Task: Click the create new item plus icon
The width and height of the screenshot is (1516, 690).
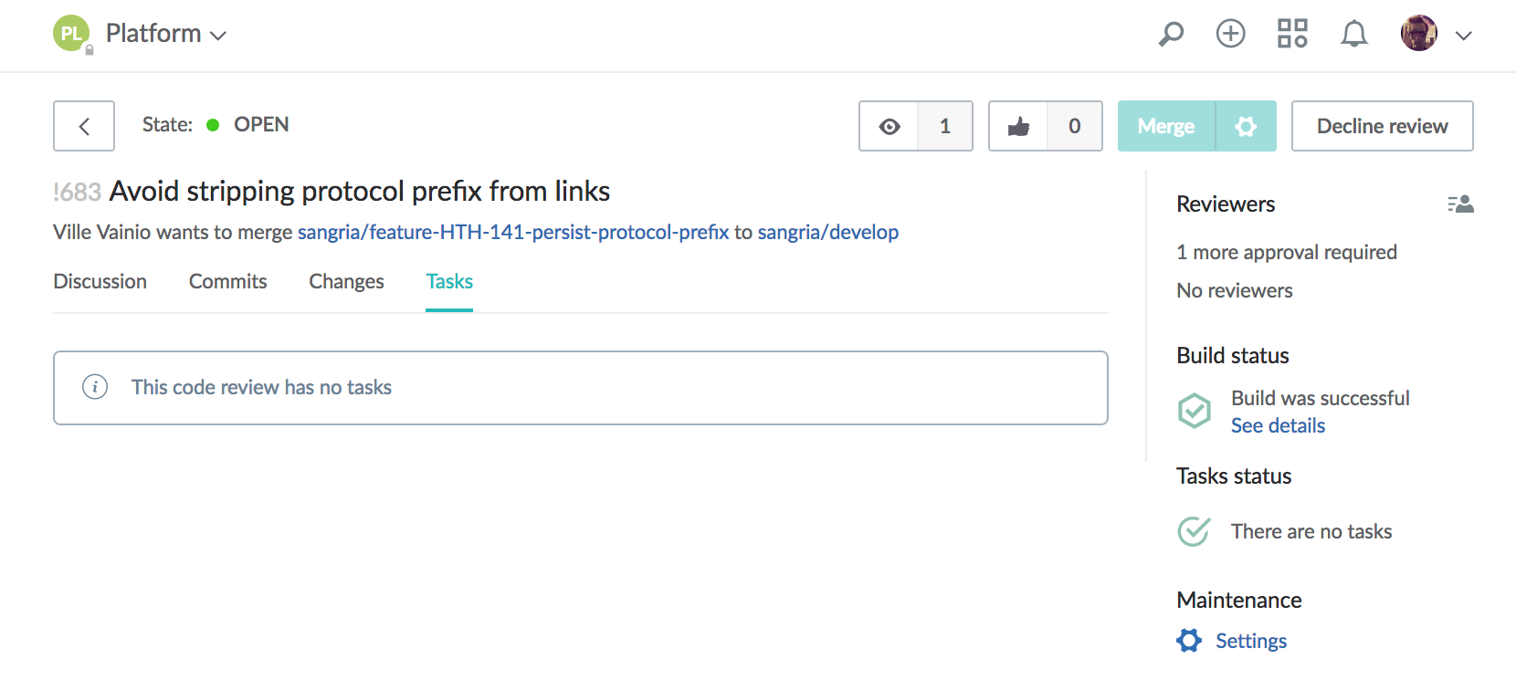Action: pyautogui.click(x=1230, y=33)
